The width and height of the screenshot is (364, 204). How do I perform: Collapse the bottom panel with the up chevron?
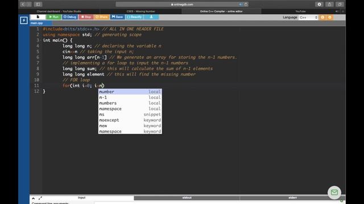pos(33,198)
